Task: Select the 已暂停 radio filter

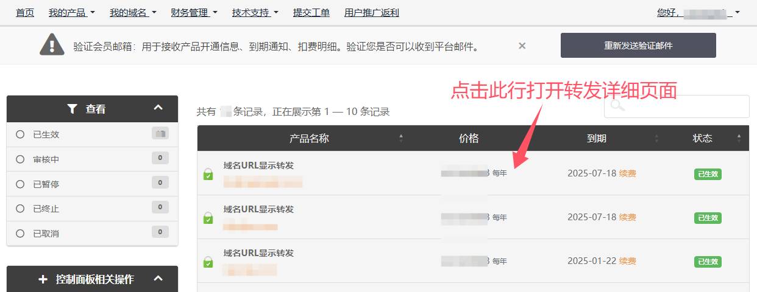Action: click(x=20, y=184)
